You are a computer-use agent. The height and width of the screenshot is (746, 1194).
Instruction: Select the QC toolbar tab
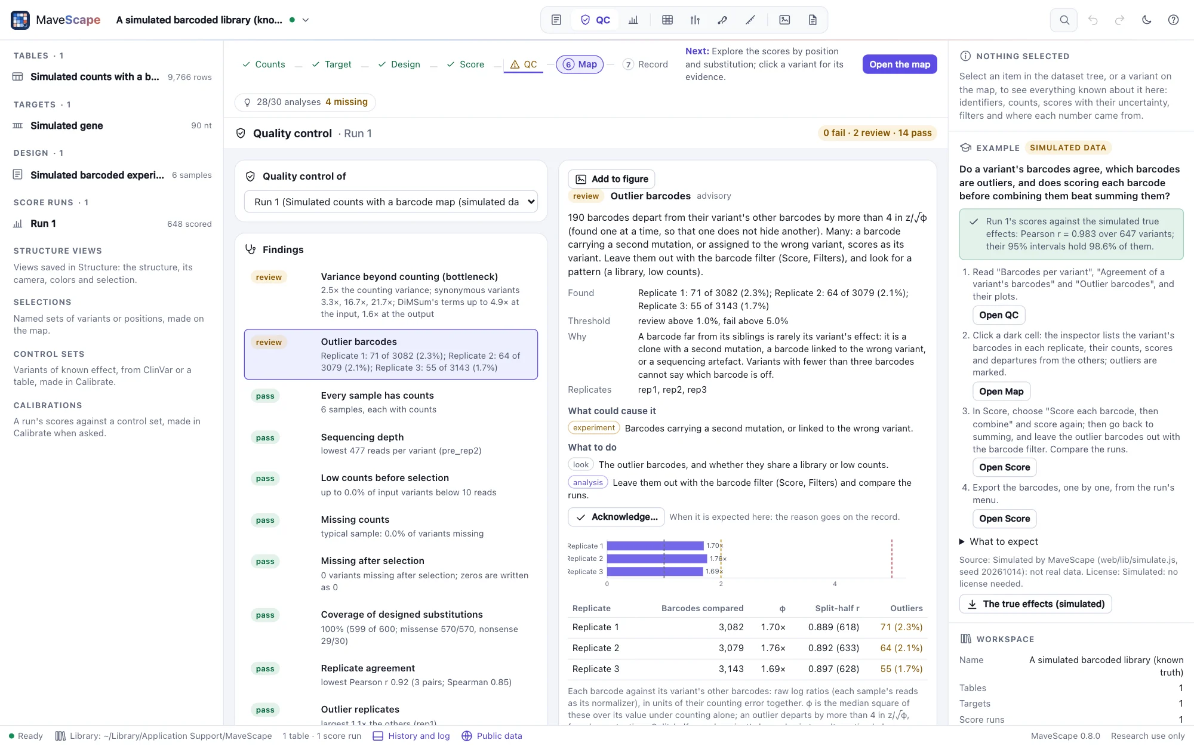(x=595, y=20)
